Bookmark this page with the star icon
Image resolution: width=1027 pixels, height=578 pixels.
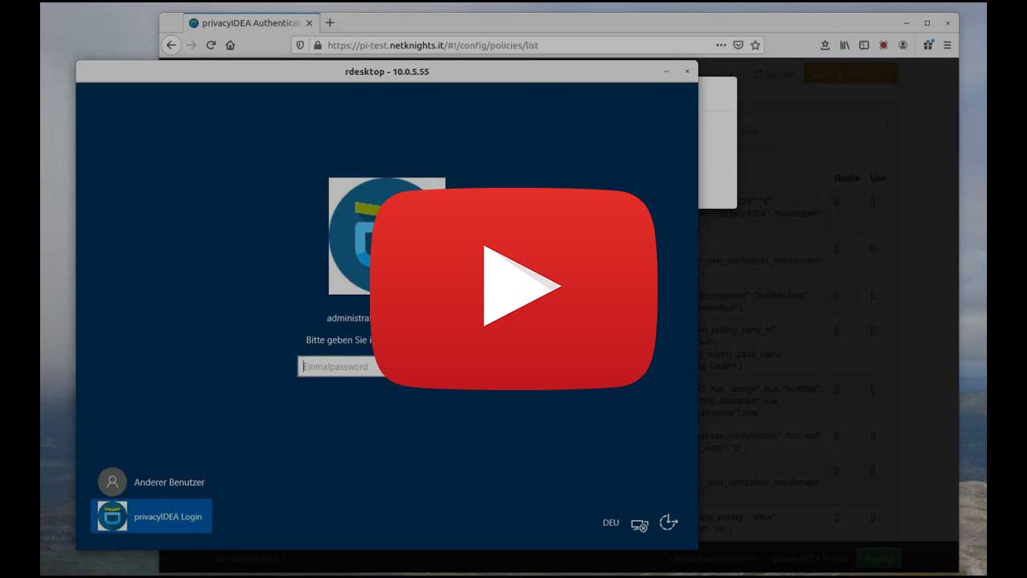pos(755,45)
